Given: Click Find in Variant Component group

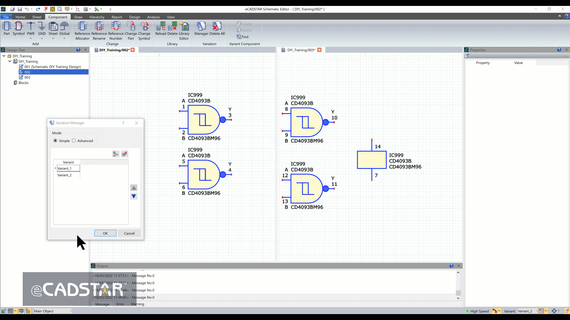Looking at the screenshot, I should coord(242,37).
